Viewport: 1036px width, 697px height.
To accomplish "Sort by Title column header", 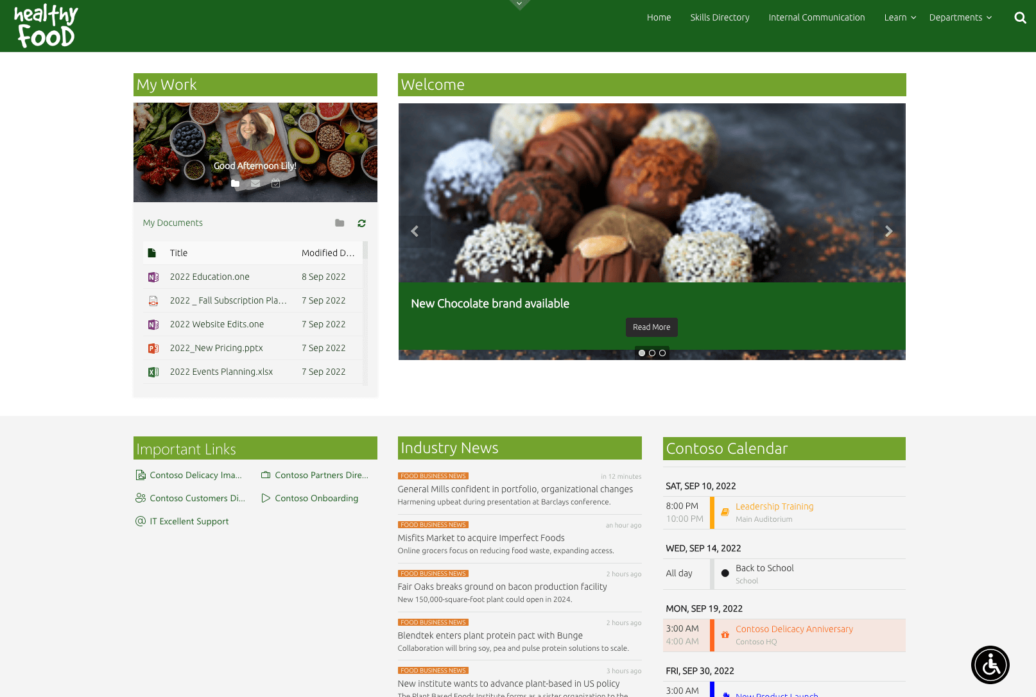I will click(178, 253).
